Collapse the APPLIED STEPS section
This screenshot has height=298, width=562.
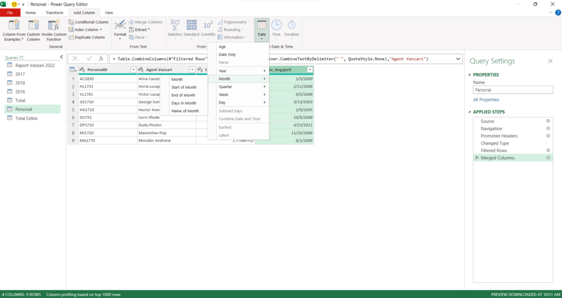(x=470, y=112)
